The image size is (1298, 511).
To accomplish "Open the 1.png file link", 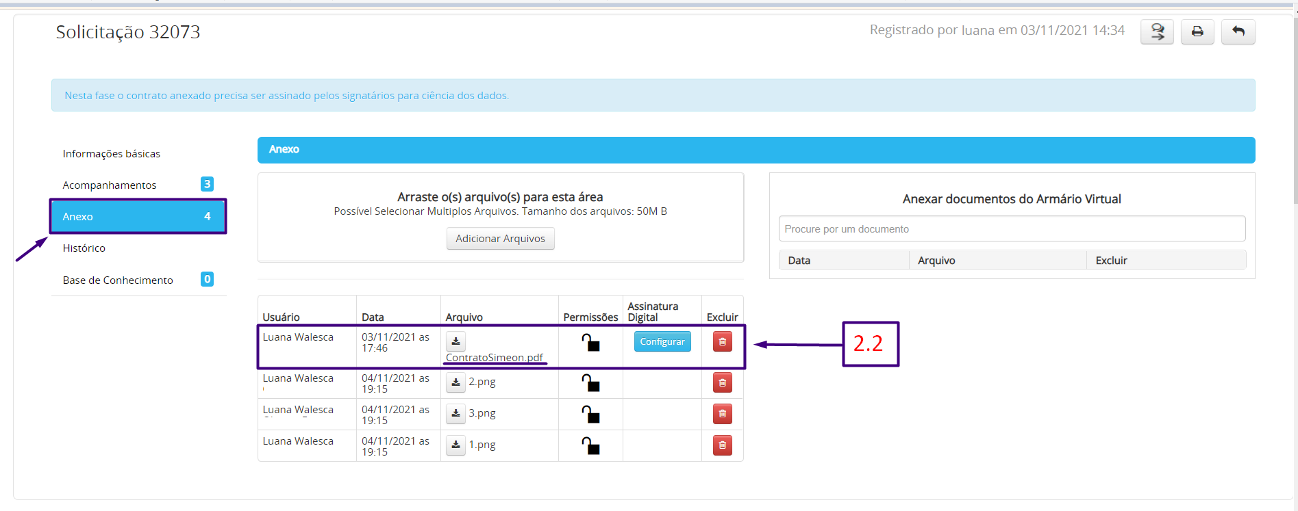I will pyautogui.click(x=482, y=445).
